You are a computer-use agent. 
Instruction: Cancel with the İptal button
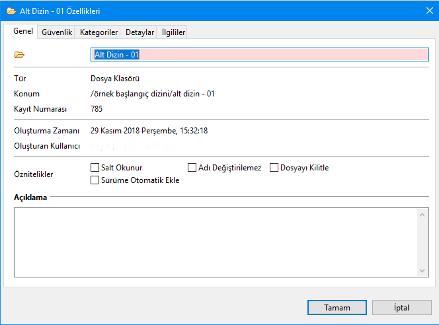pyautogui.click(x=402, y=308)
